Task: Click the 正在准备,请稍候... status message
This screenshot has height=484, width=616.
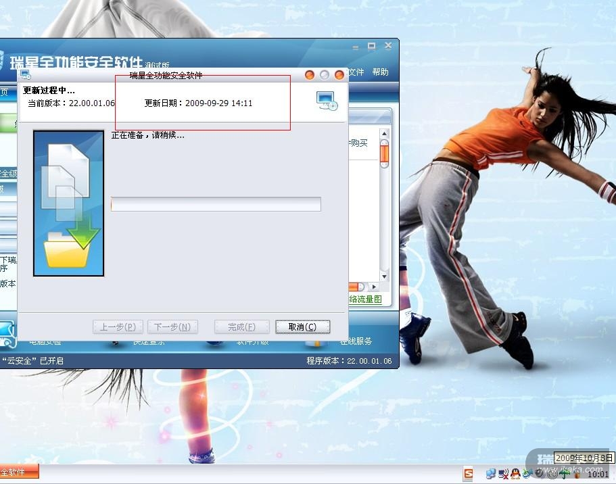Action: (147, 135)
